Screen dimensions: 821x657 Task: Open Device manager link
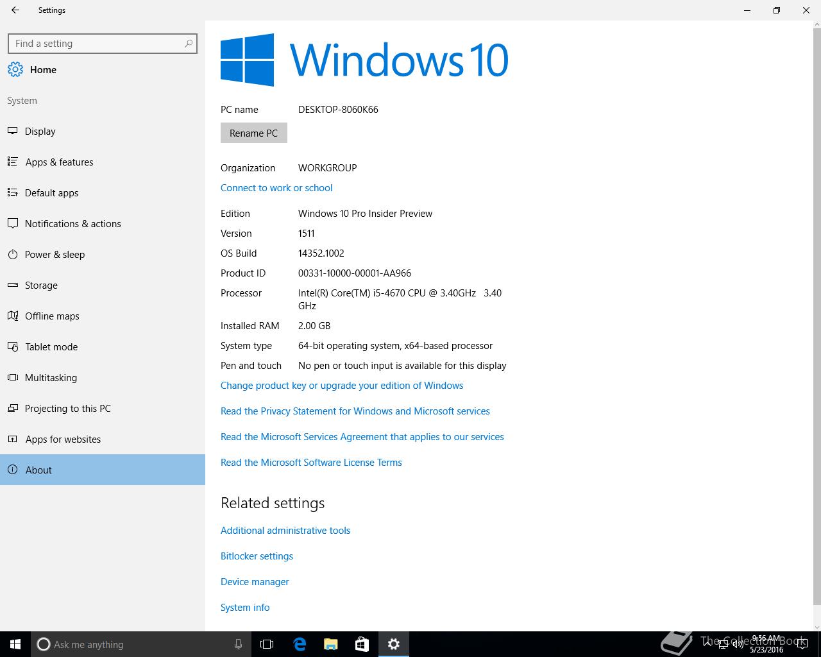[x=255, y=582]
